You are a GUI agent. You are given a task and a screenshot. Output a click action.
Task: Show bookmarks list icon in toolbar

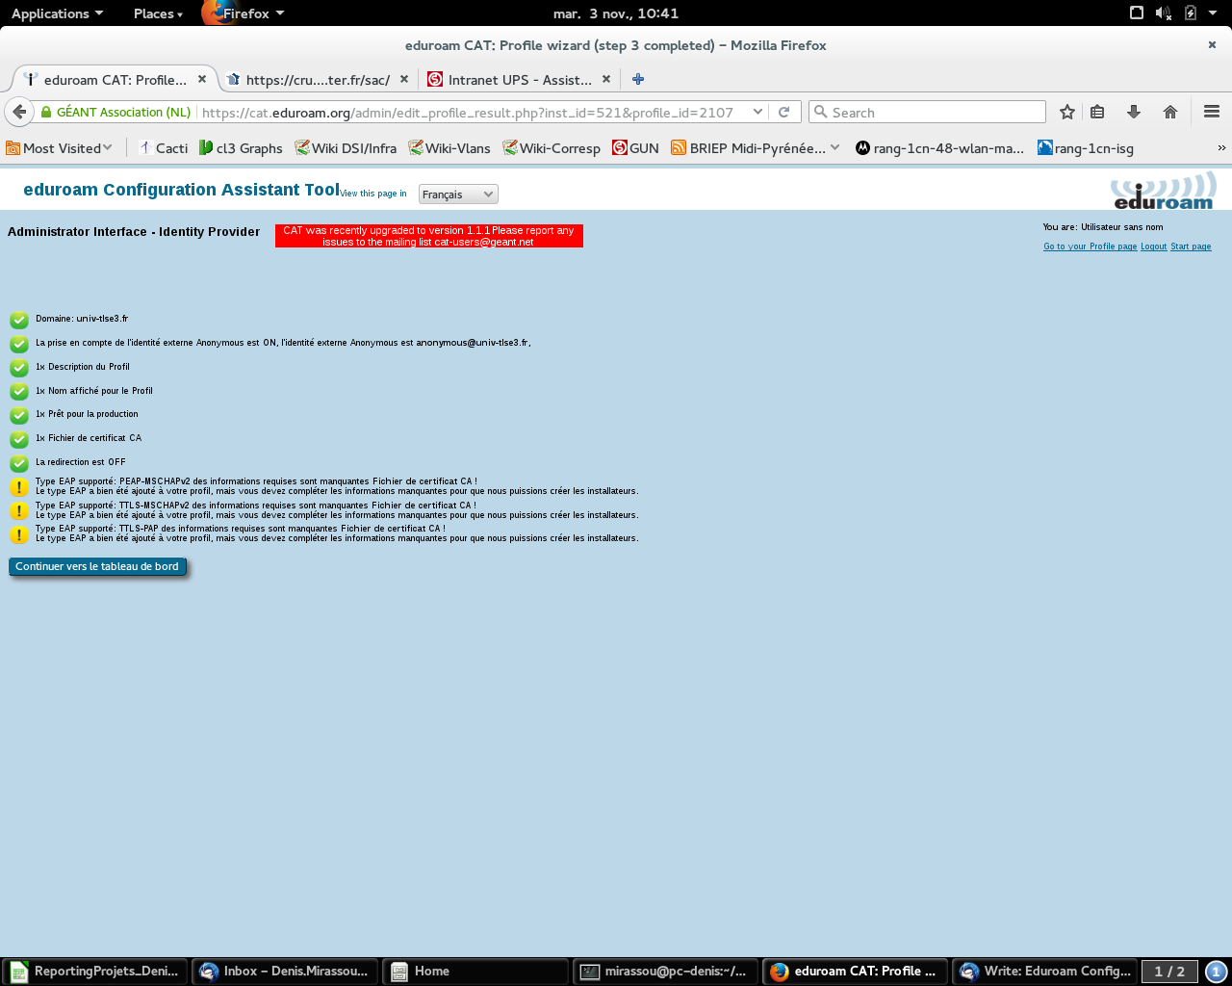pyautogui.click(x=1097, y=112)
